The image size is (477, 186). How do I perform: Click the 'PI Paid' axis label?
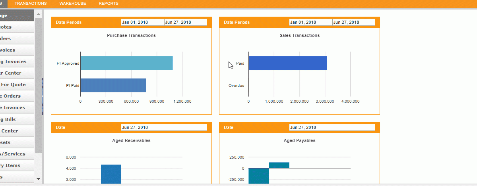[x=73, y=85]
